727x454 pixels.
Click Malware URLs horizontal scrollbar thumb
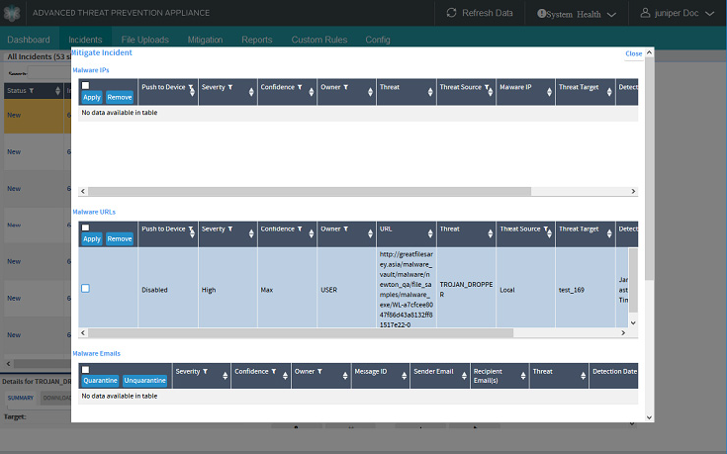coord(301,332)
